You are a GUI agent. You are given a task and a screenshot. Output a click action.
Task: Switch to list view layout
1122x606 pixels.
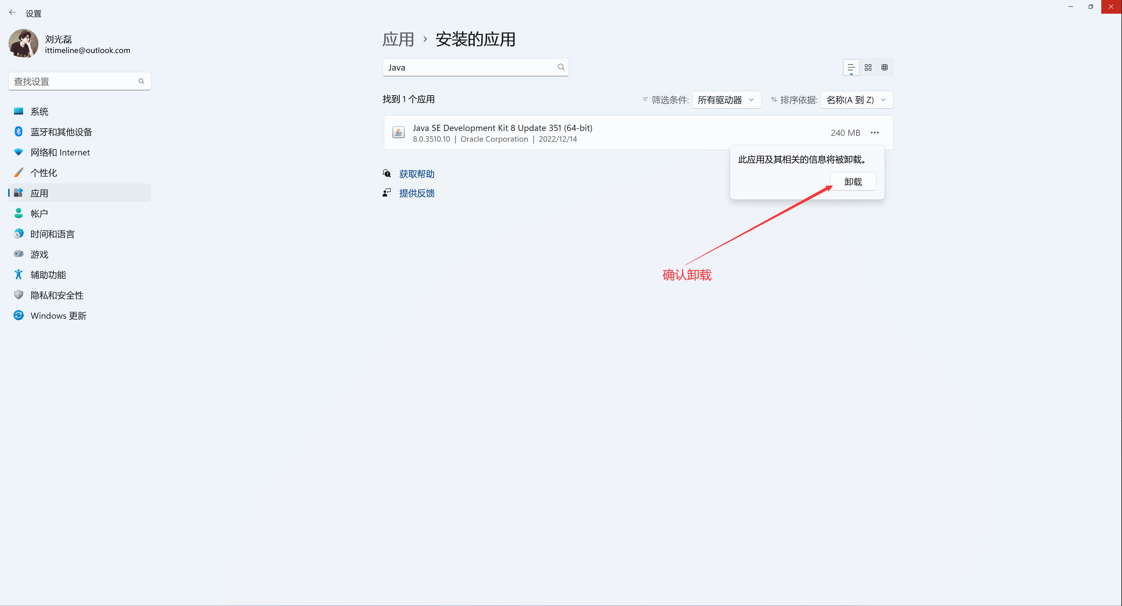pos(851,67)
